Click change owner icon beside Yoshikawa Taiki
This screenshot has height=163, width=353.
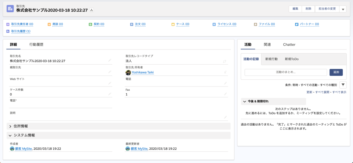(x=225, y=72)
